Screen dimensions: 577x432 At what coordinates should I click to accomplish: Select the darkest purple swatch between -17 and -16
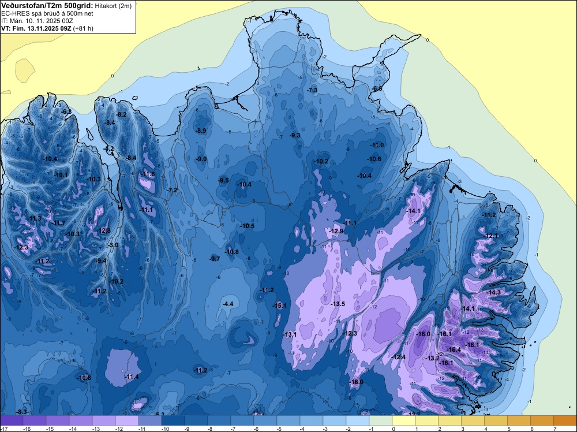pos(12,420)
